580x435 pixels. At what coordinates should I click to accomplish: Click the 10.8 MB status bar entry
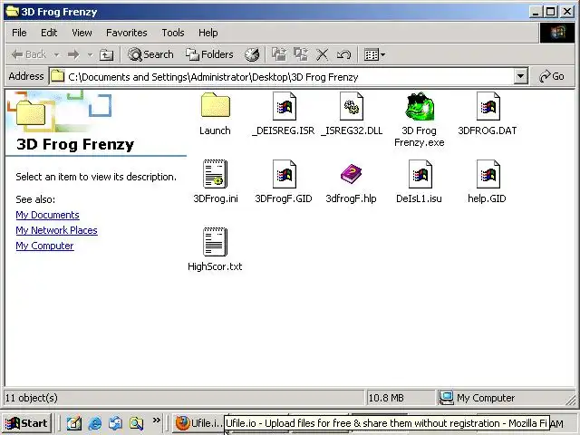386,398
